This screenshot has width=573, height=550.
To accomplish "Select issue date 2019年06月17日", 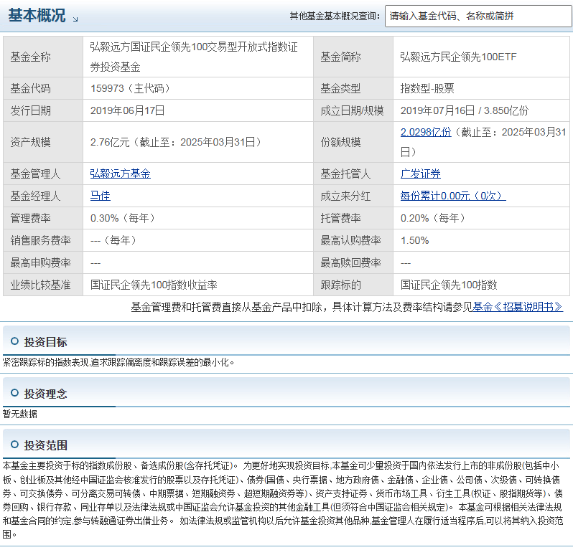I will (x=128, y=110).
